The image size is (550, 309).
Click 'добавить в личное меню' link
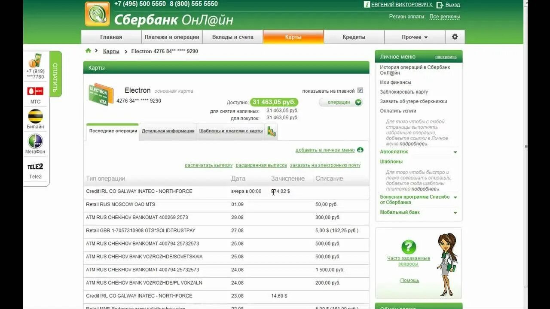(x=325, y=150)
